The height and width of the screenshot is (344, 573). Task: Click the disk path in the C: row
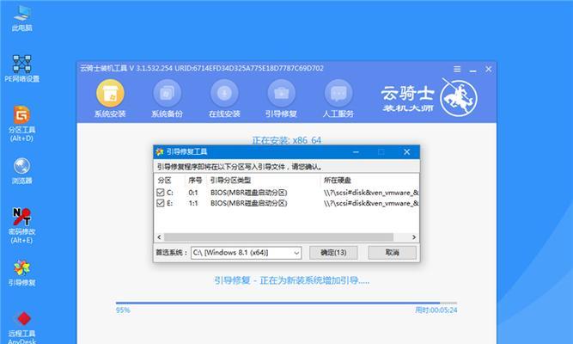[x=371, y=193]
